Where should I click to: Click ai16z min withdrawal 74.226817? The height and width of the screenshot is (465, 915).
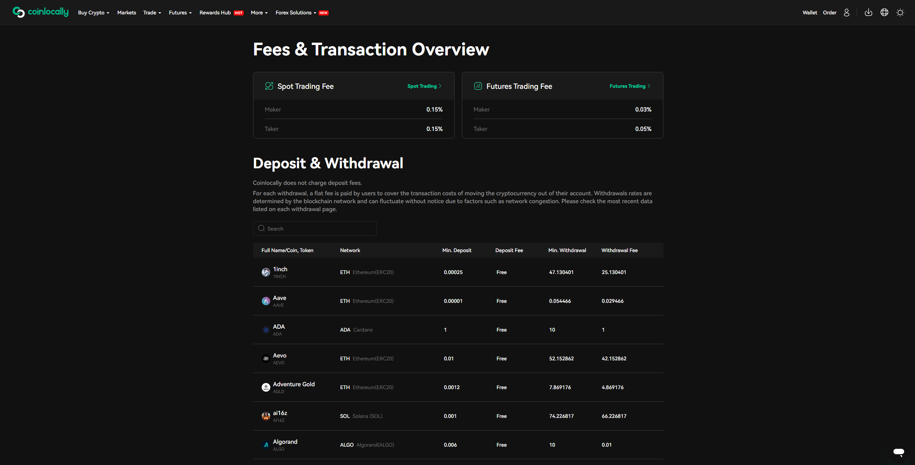click(x=561, y=416)
